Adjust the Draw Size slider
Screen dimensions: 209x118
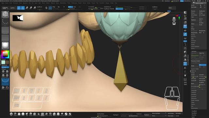pyautogui.click(x=94, y=9)
